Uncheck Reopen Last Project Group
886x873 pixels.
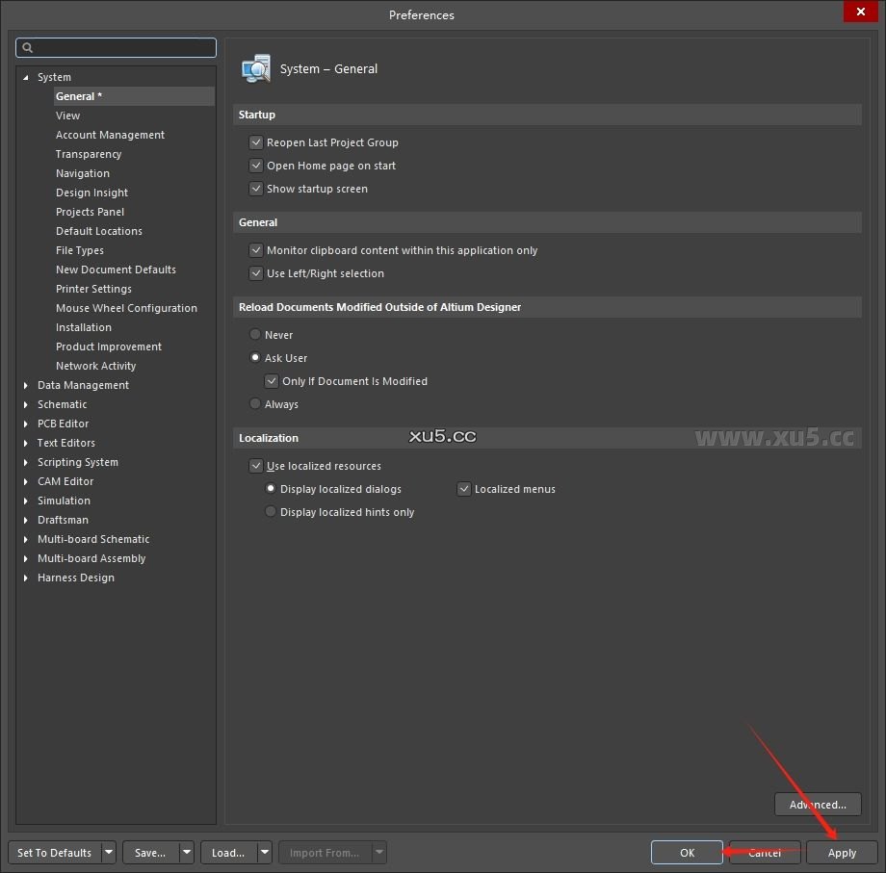(256, 141)
